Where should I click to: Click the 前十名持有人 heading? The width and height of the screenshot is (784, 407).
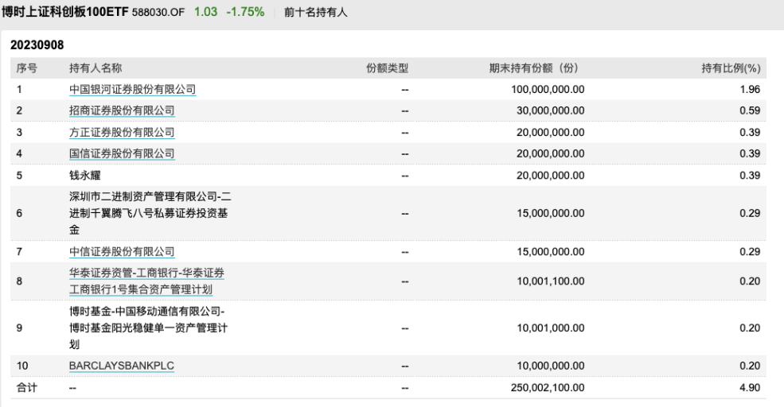(315, 12)
